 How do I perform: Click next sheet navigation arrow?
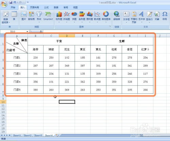coord(7,135)
